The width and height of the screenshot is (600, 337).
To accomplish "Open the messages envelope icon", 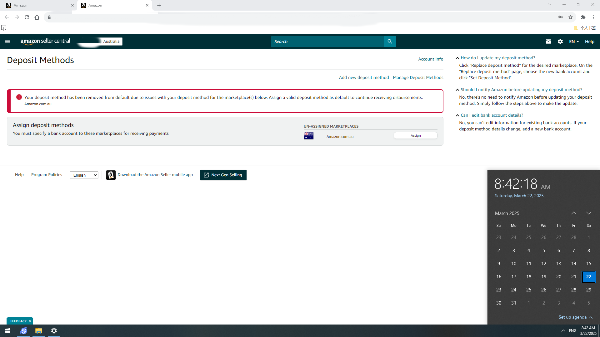I will point(548,42).
